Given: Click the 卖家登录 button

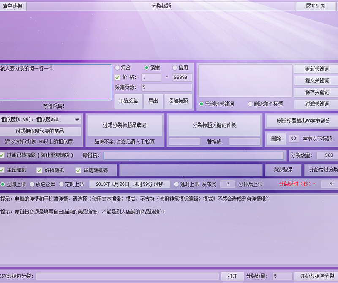Looking at the screenshot, I should (283, 170).
